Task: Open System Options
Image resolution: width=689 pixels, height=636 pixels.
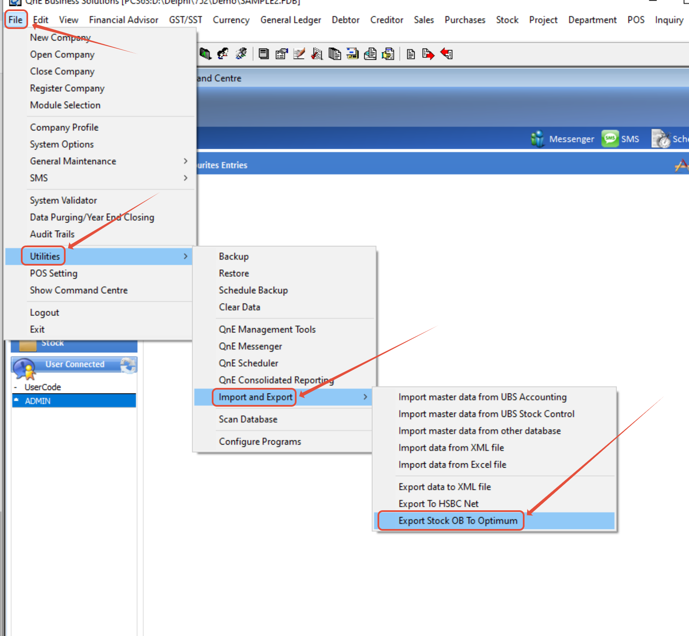Action: pyautogui.click(x=62, y=144)
